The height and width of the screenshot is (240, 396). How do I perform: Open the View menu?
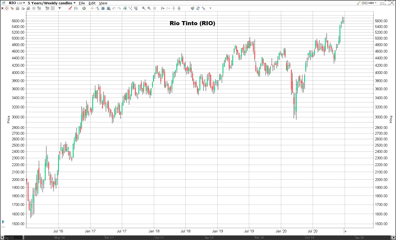point(103,3)
